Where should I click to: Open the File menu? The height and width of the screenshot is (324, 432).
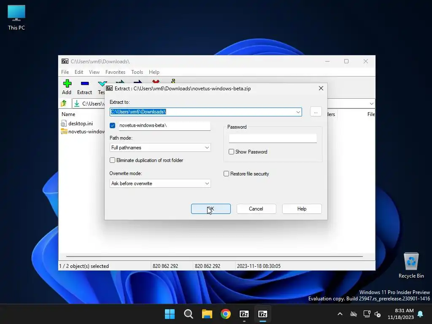[65, 72]
